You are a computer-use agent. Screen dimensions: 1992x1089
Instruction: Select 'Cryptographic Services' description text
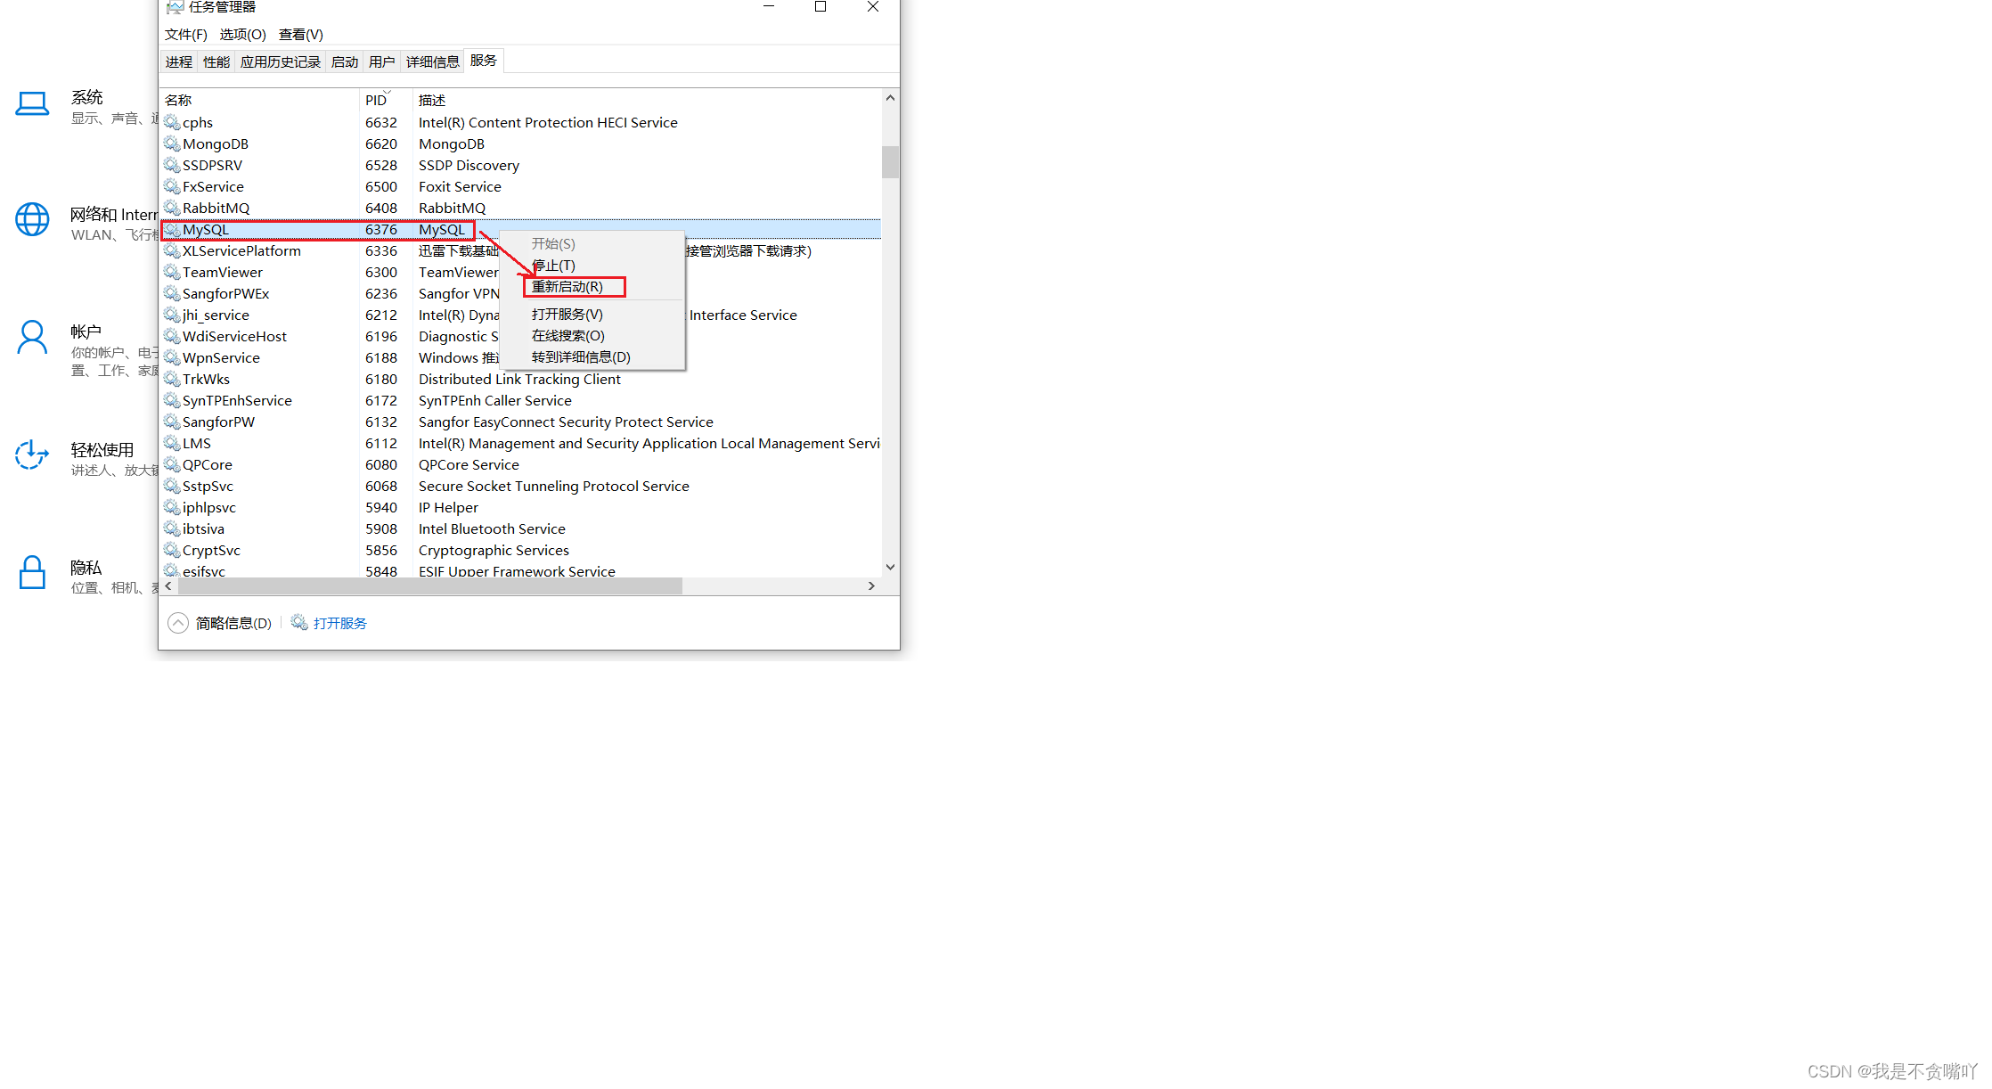[494, 550]
